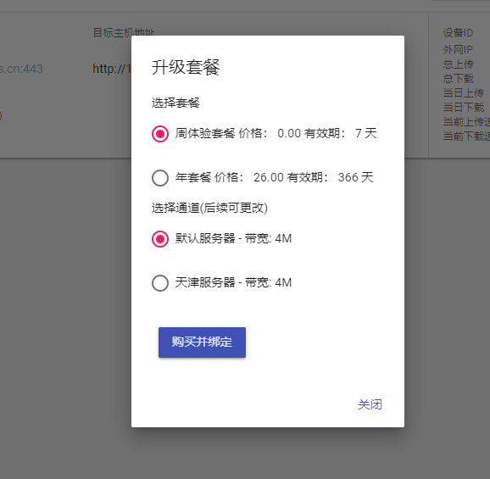
Task: Select the 周体验套餐 radio button
Action: tap(160, 134)
